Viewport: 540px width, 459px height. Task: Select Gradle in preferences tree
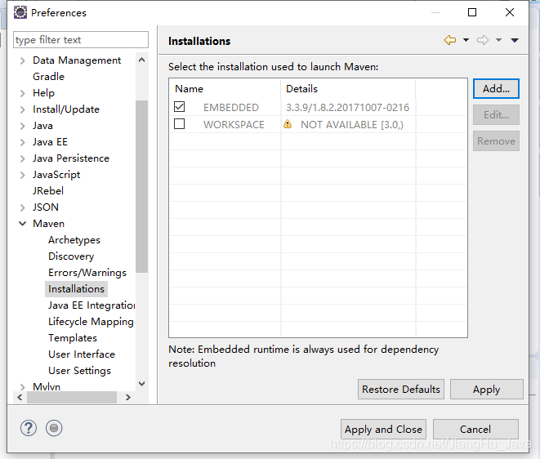coord(48,77)
